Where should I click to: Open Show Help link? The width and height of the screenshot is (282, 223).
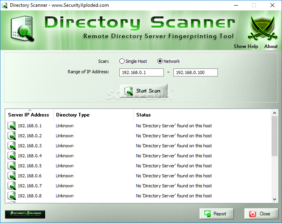246,46
